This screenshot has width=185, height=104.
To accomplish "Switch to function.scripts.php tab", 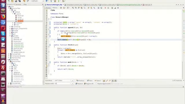I will 108,5.
